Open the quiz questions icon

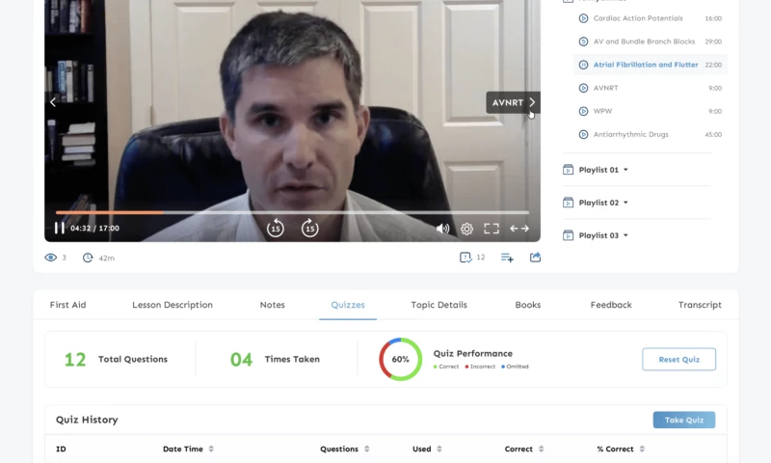pos(465,258)
